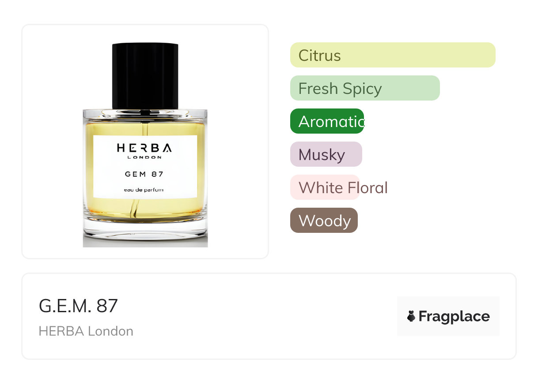Pick the Musky accord bar
Image resolution: width=538 pixels, height=381 pixels.
(x=326, y=154)
